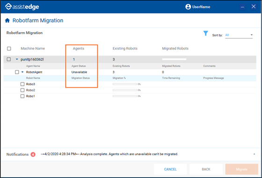Minimize the AssistEdge window
The width and height of the screenshot is (262, 178).
pyautogui.click(x=242, y=7)
